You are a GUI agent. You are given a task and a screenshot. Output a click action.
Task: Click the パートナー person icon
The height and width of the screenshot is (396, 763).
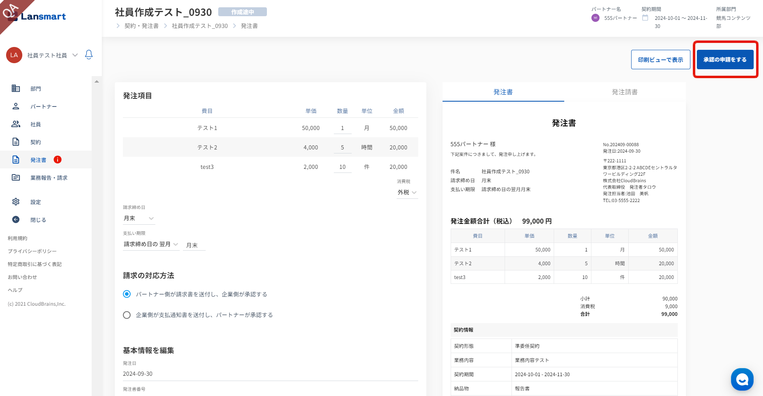point(16,106)
